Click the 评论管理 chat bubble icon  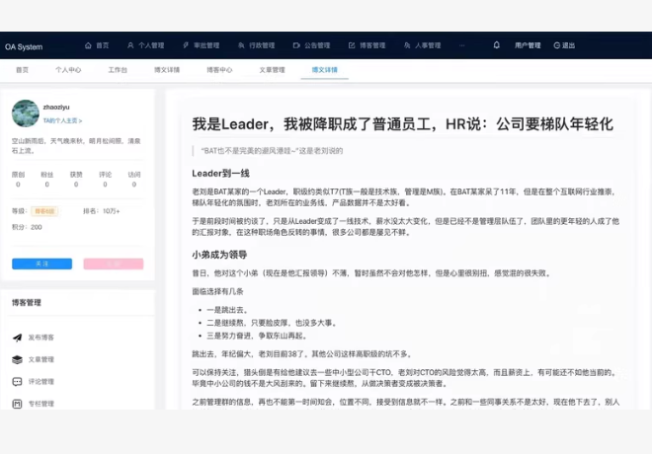point(17,381)
